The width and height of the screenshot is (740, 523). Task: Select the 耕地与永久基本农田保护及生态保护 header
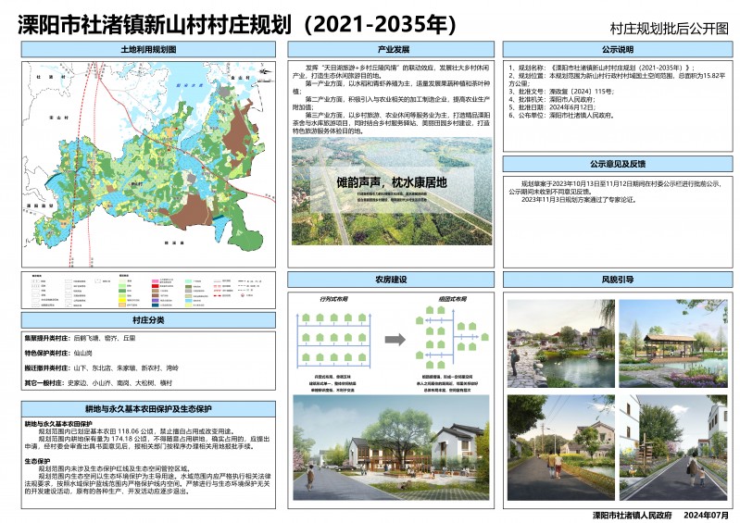coord(148,409)
